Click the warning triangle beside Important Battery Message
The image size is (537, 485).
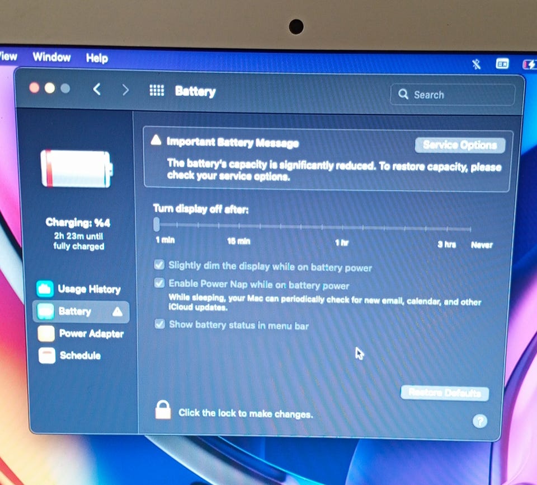[x=156, y=140]
